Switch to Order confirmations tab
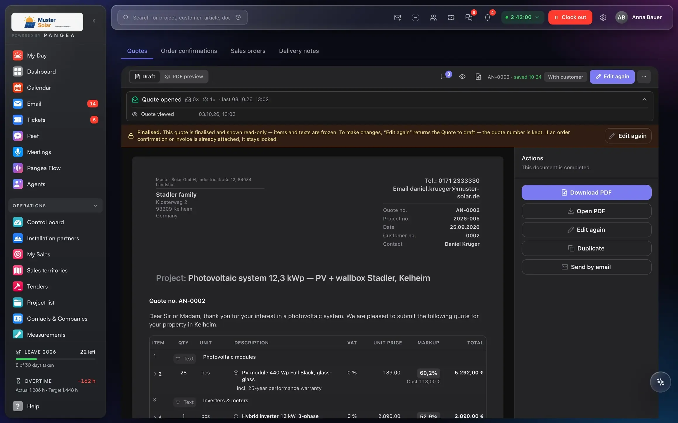This screenshot has width=678, height=423. coord(189,51)
